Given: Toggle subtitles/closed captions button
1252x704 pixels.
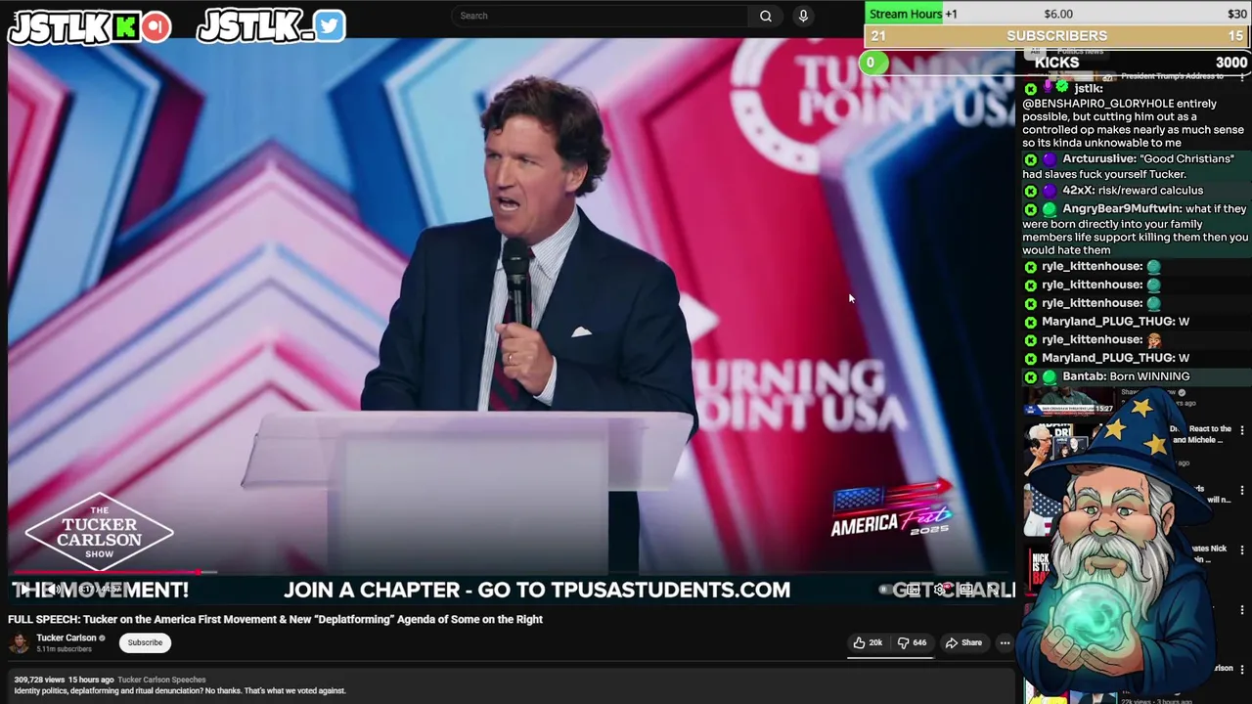Looking at the screenshot, I should (915, 589).
